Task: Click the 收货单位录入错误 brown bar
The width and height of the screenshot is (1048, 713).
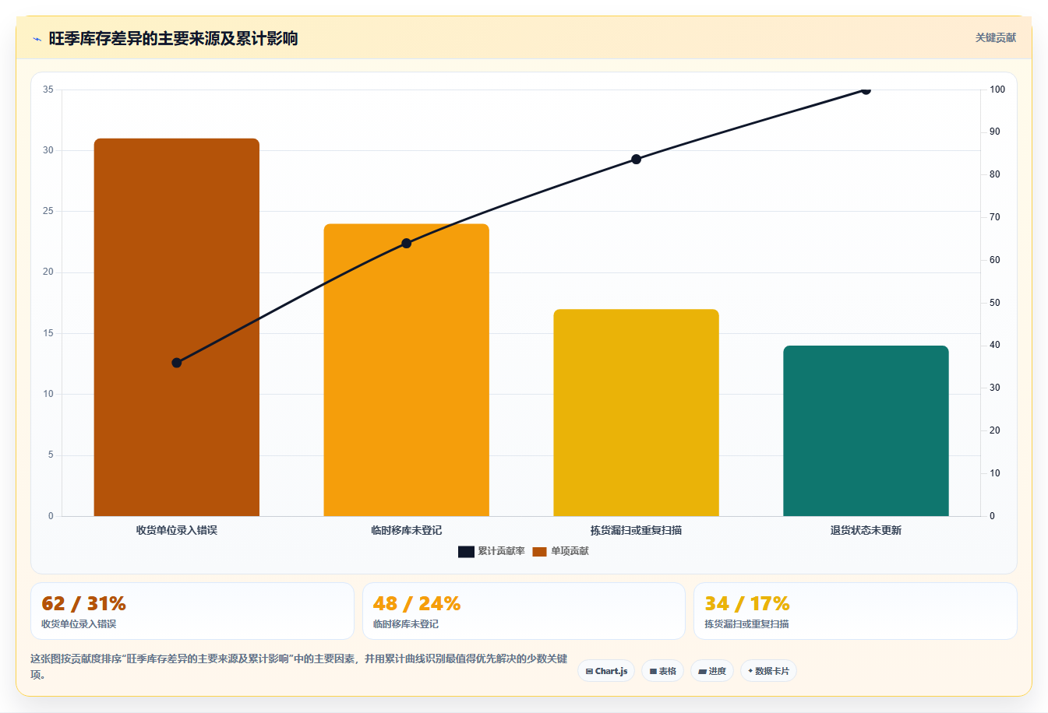Action: pos(177,327)
